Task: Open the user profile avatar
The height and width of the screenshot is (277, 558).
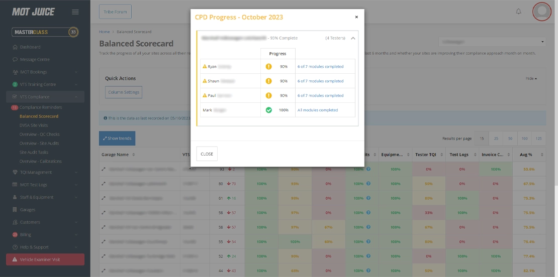Action: click(541, 12)
